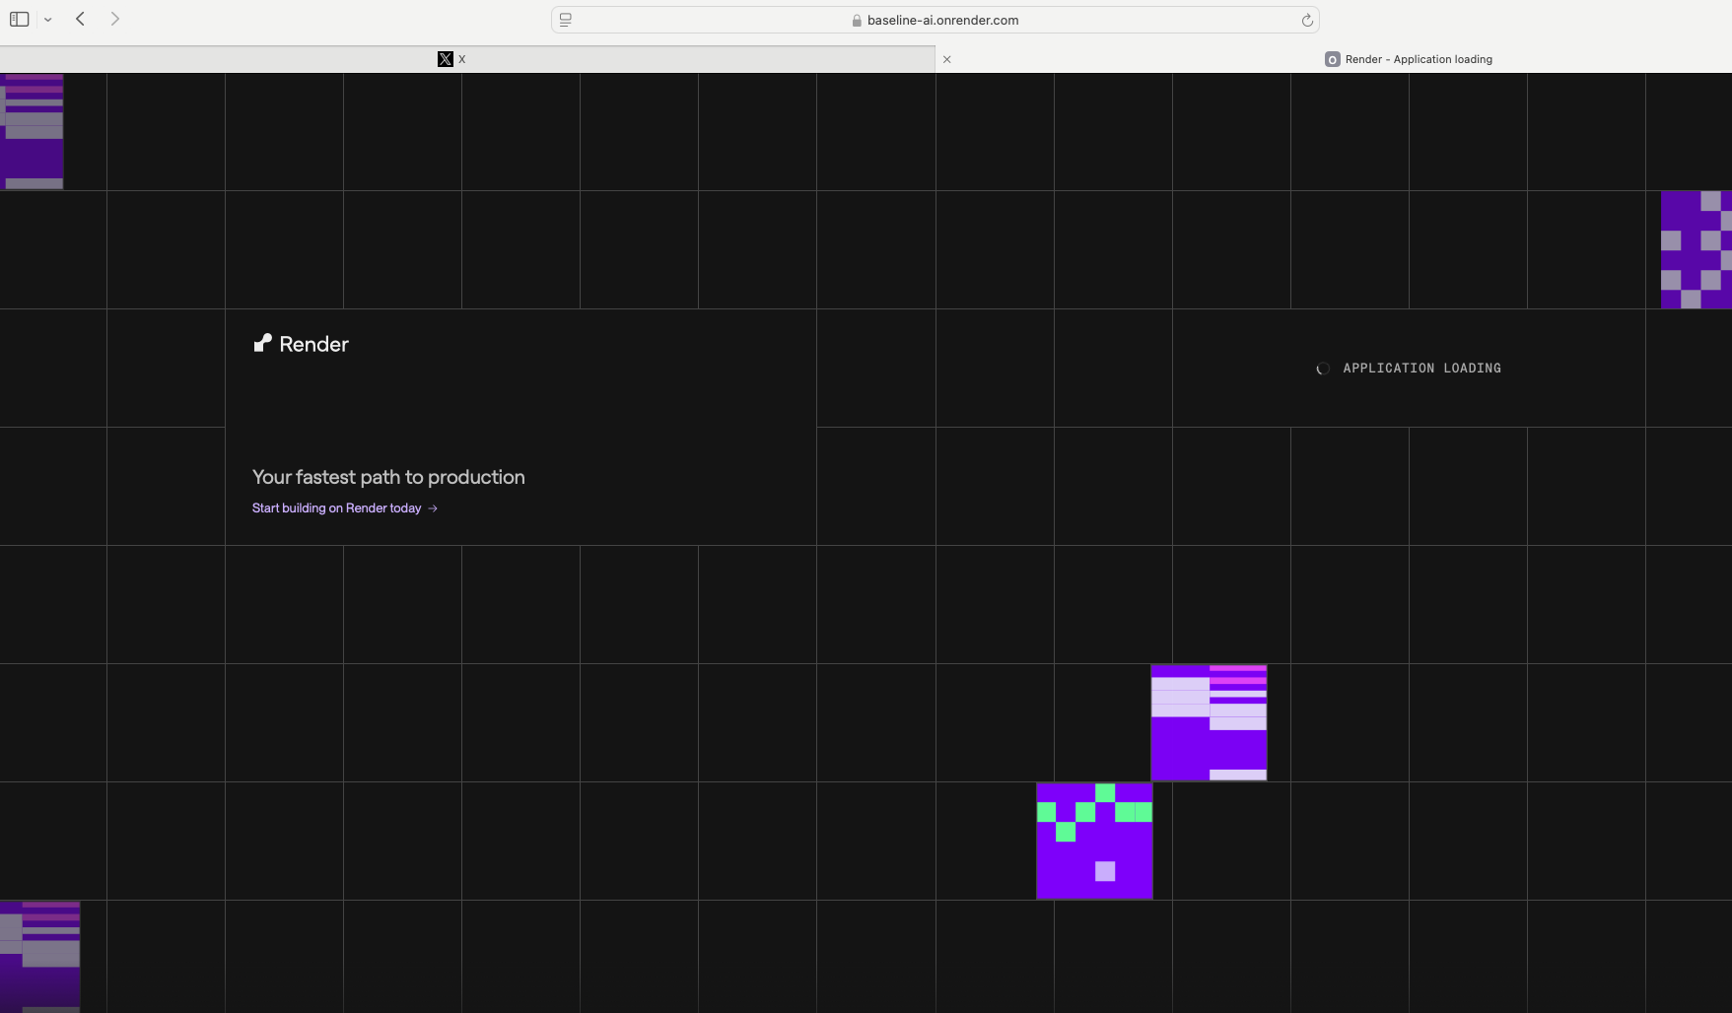This screenshot has height=1013, width=1732.
Task: Reload the baseline-ai.onrender.com page
Action: pos(1307,20)
